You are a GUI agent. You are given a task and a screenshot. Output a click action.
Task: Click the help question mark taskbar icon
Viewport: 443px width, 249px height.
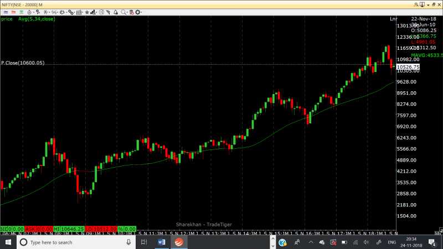282,242
